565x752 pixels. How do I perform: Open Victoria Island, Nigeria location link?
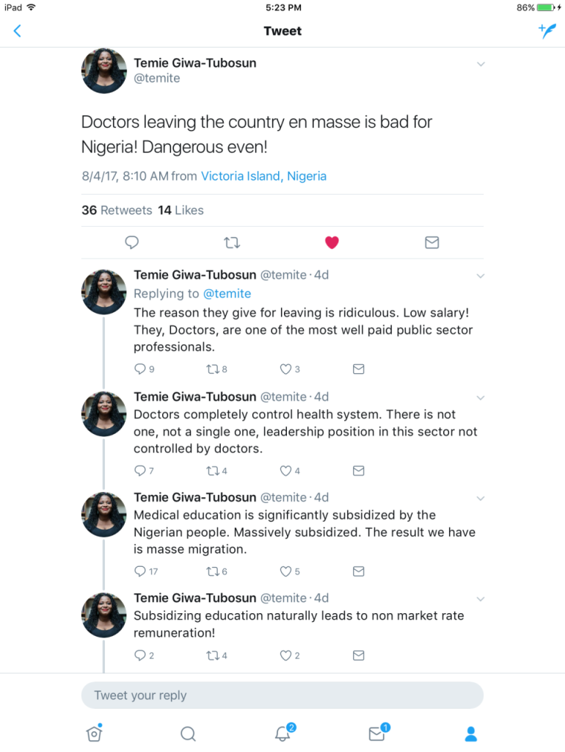(x=263, y=176)
